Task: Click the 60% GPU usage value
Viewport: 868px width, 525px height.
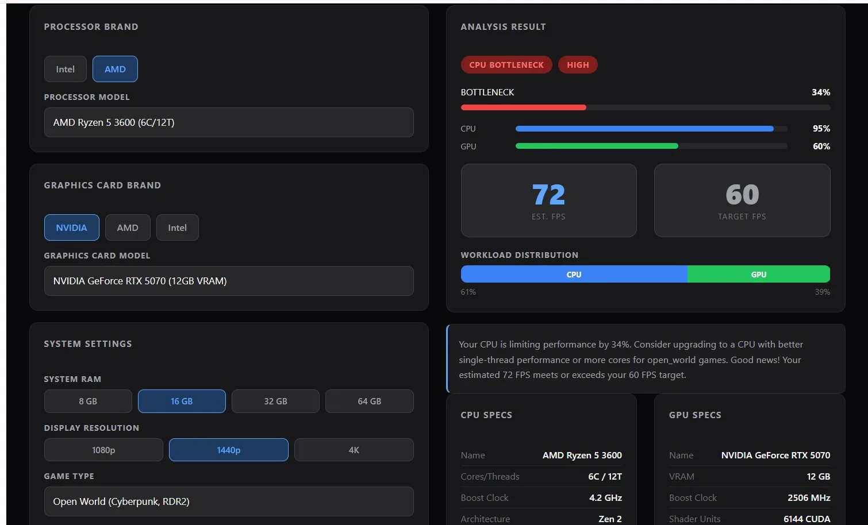Action: [x=821, y=146]
